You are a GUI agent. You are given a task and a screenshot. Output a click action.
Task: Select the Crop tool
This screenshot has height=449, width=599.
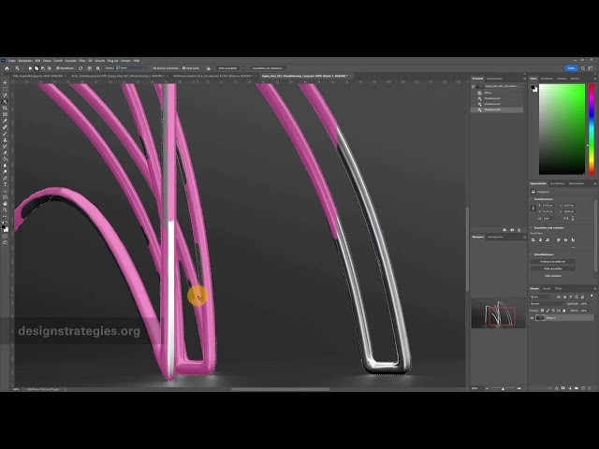[x=5, y=109]
